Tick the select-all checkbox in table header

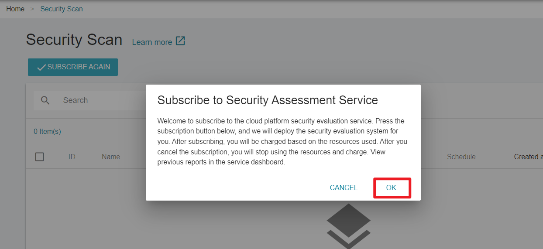(x=40, y=157)
